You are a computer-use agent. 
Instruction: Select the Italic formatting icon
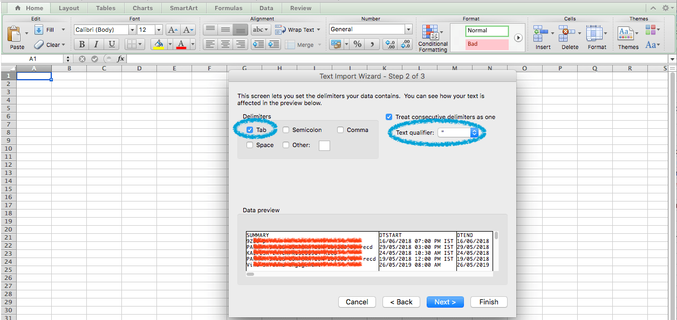point(96,44)
